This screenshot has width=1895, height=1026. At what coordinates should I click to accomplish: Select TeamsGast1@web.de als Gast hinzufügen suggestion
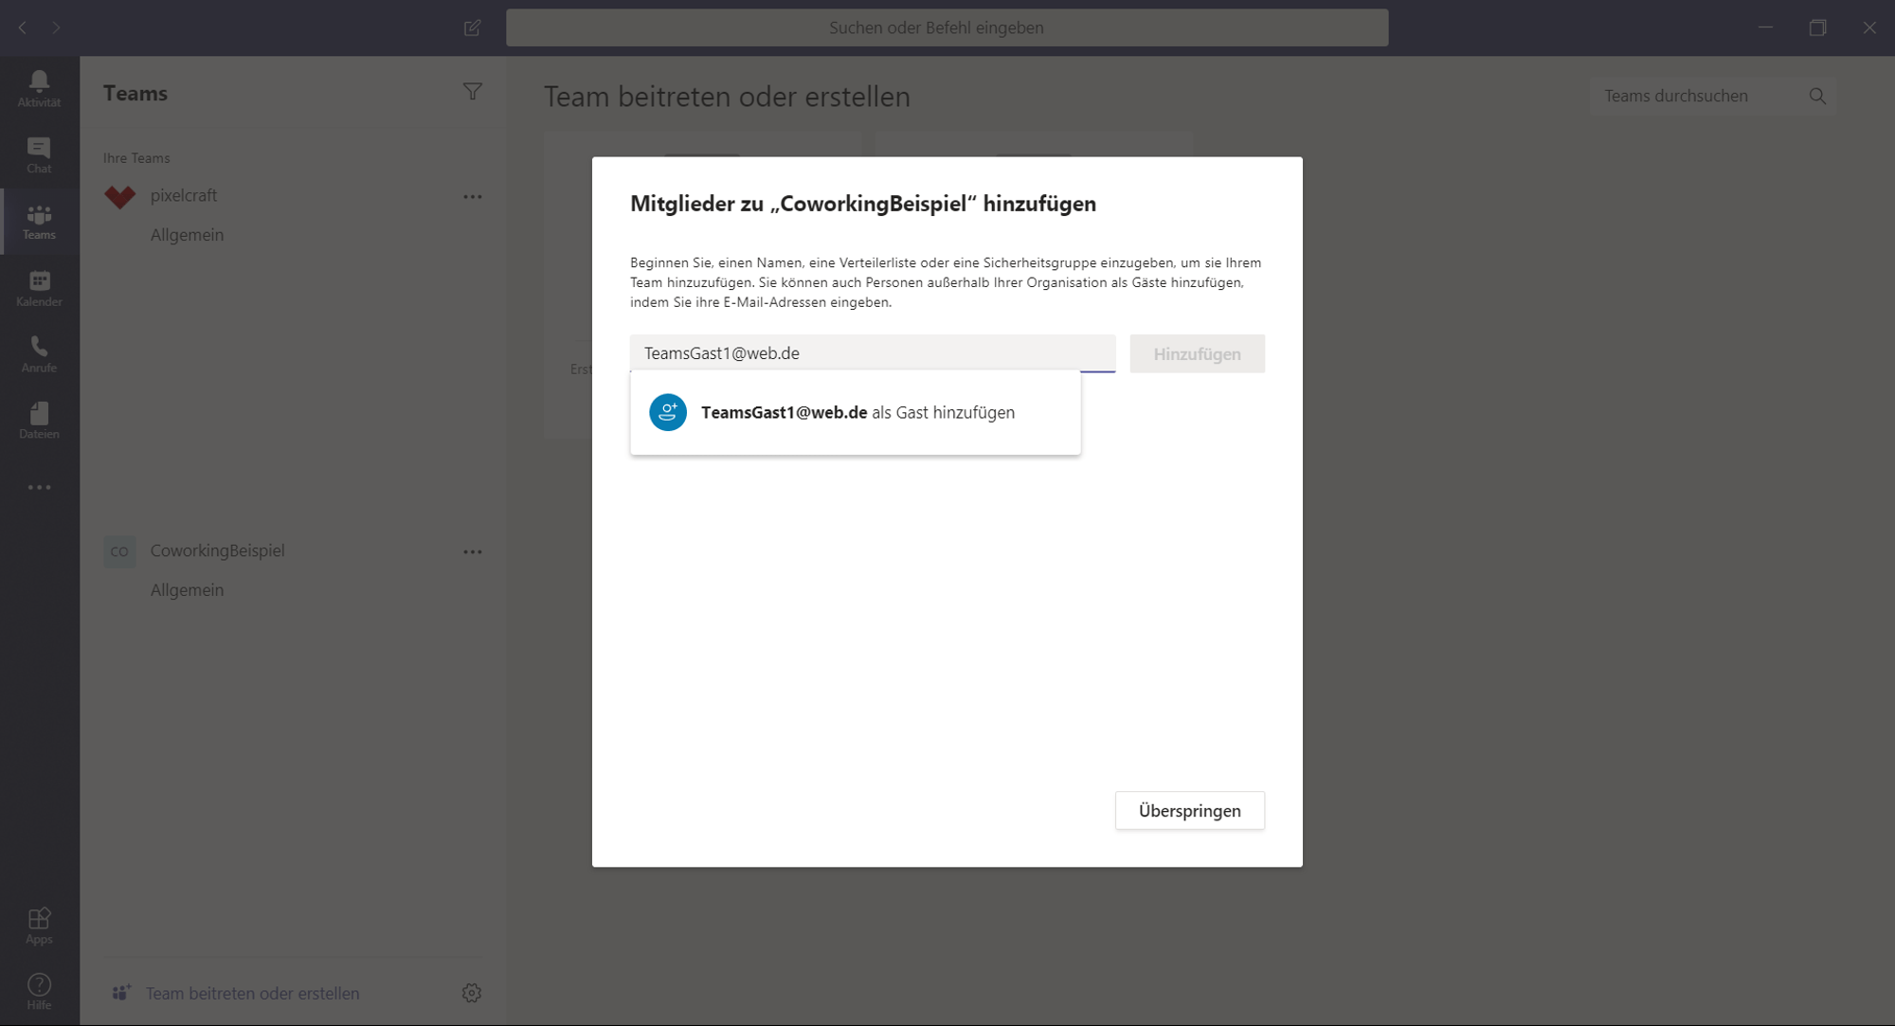tap(855, 412)
